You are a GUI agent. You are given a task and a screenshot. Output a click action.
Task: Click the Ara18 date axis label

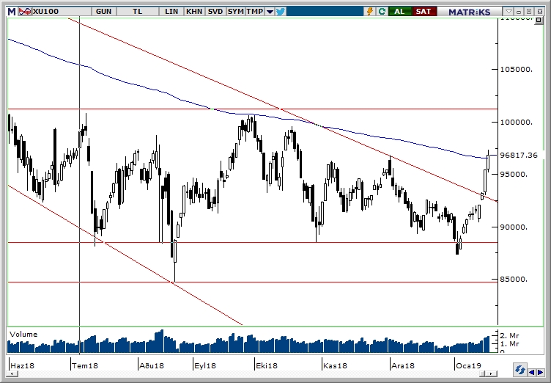tap(403, 365)
